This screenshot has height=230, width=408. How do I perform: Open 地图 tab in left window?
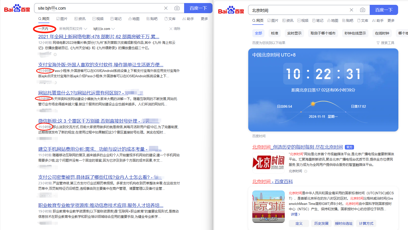[x=134, y=19]
